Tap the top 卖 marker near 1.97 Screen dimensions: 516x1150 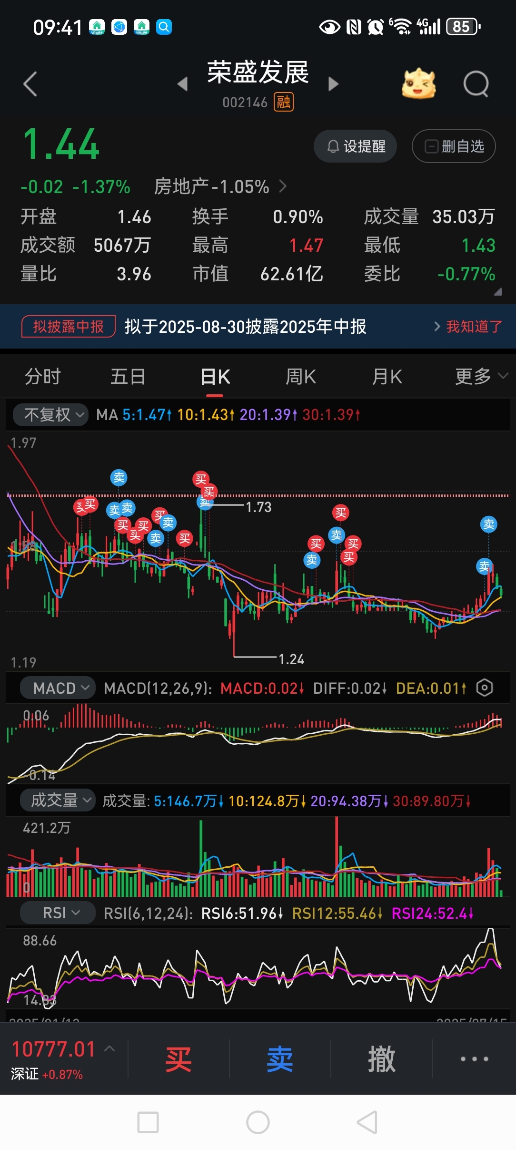click(x=119, y=477)
